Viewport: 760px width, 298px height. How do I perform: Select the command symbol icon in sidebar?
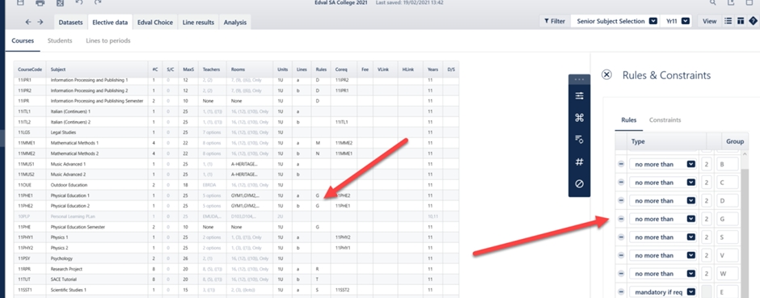point(579,118)
